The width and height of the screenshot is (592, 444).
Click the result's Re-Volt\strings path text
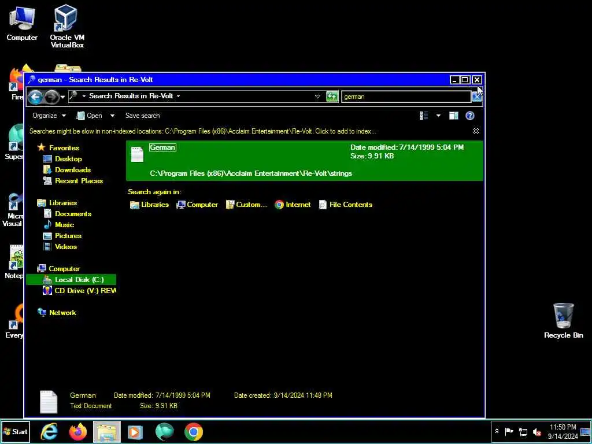[x=251, y=173]
